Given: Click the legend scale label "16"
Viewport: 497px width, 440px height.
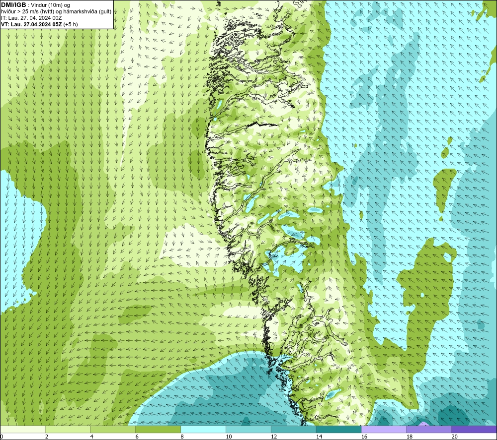Looking at the screenshot, I should pos(364,437).
